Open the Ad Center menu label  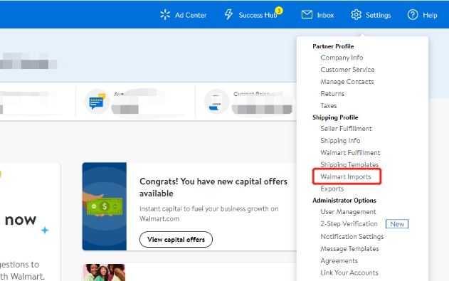[x=191, y=15]
